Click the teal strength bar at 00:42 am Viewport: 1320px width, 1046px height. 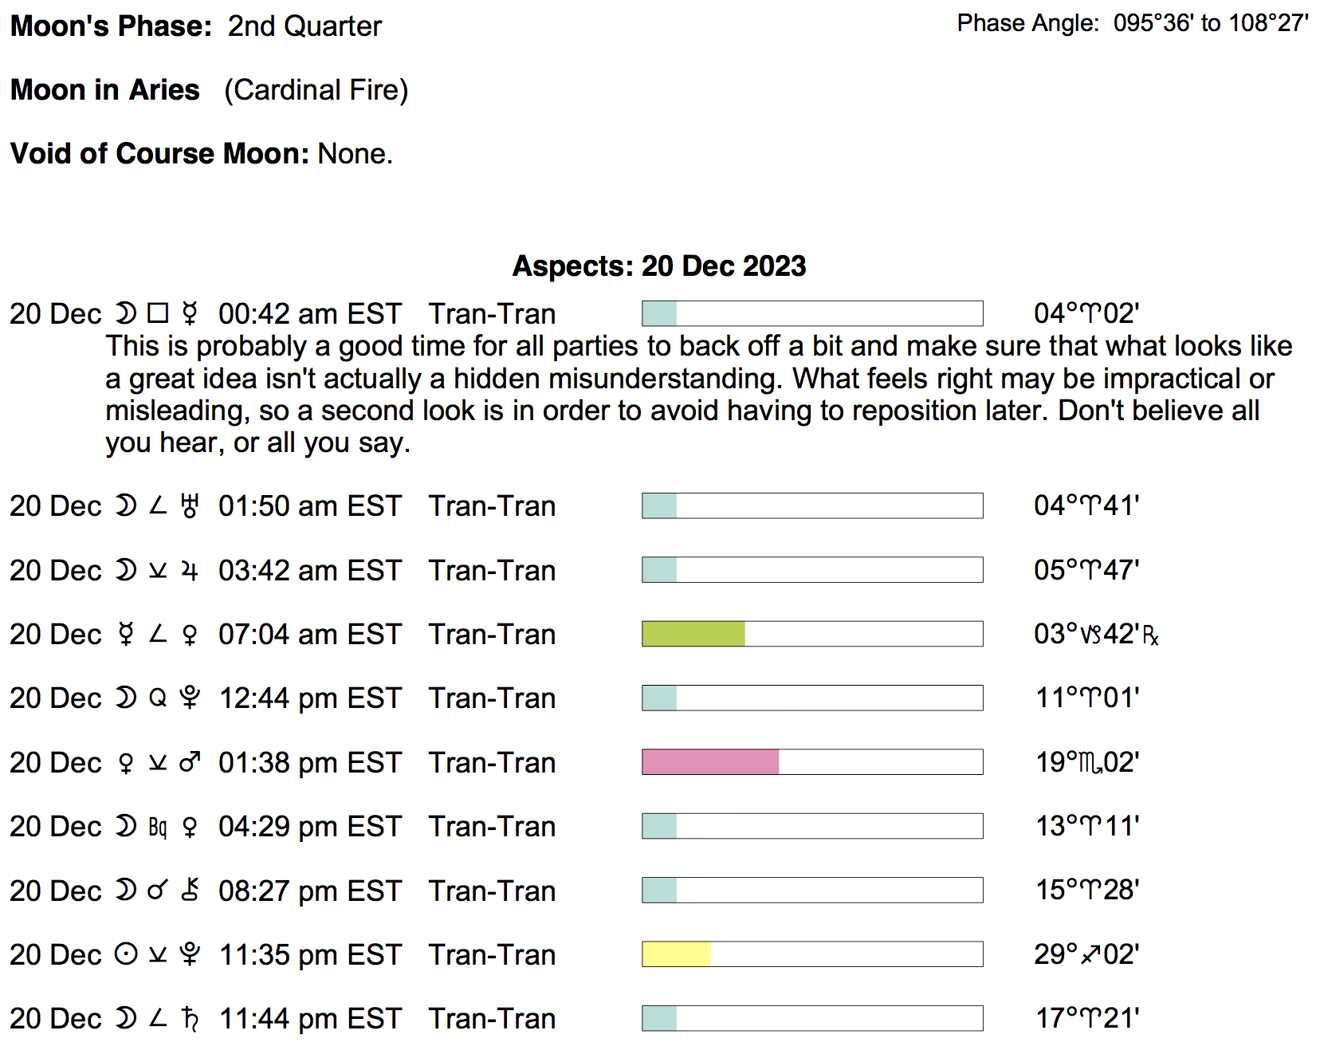[659, 313]
